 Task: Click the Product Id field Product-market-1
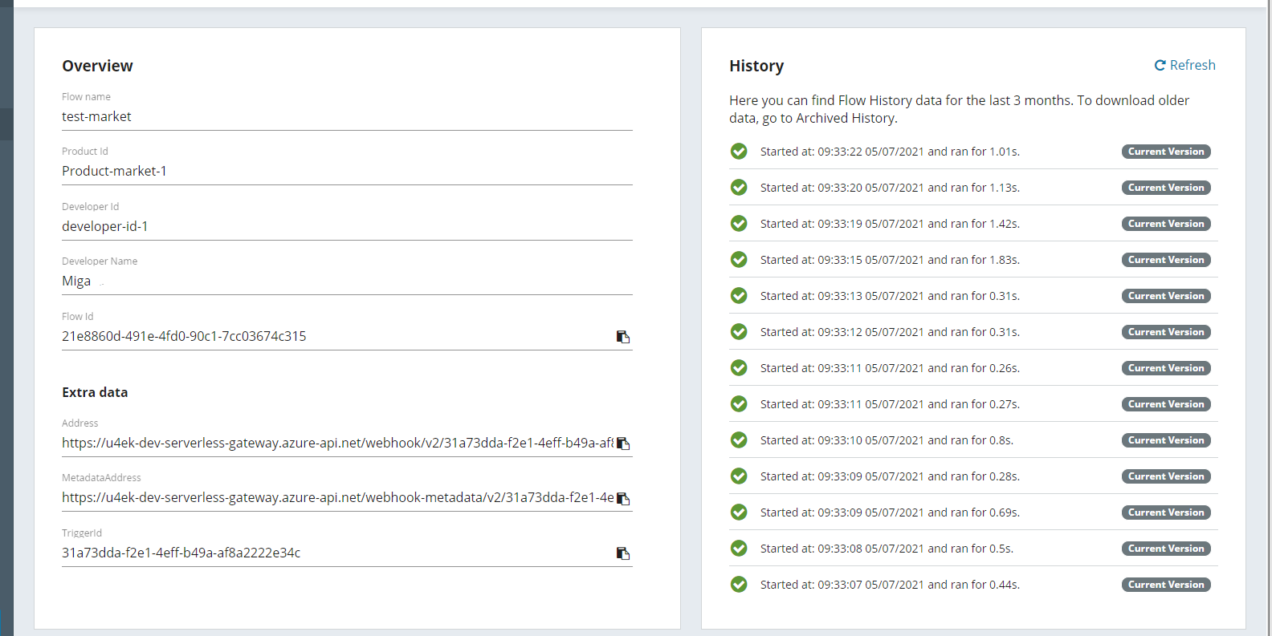coord(347,172)
